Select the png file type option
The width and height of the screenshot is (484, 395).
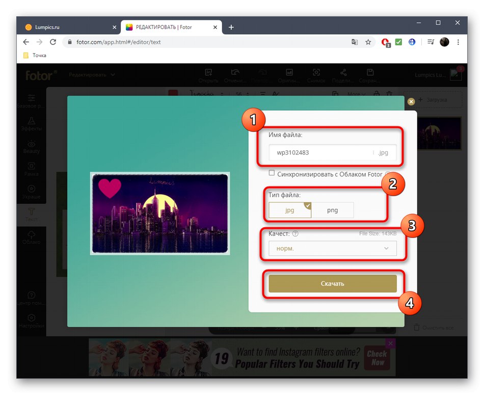click(333, 210)
